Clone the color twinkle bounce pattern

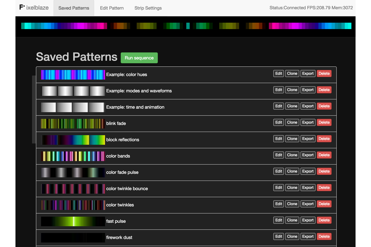coord(292,188)
